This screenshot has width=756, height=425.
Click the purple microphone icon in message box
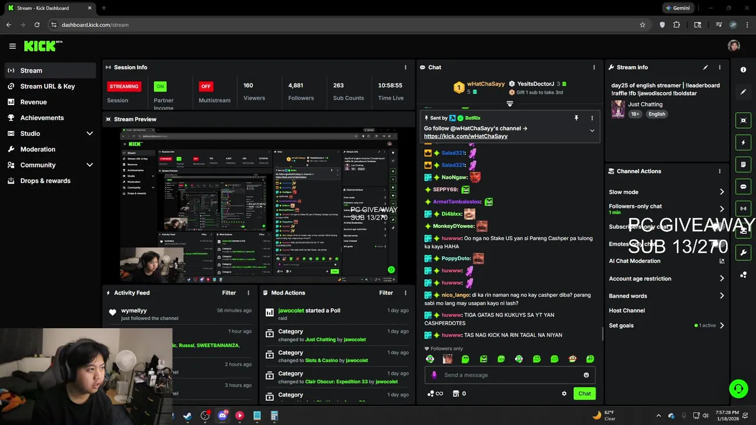tap(435, 375)
